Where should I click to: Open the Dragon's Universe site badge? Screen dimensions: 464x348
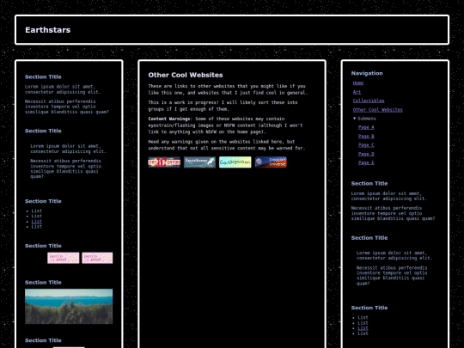271,162
